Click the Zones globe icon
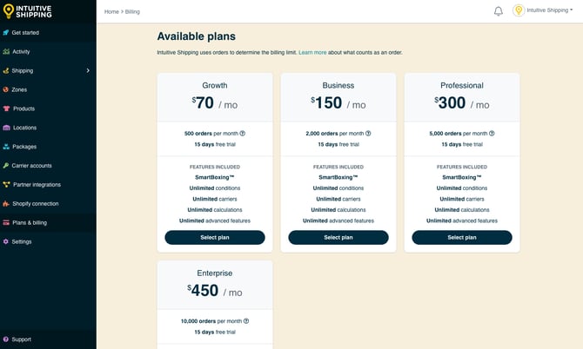The height and width of the screenshot is (349, 583). tap(6, 89)
